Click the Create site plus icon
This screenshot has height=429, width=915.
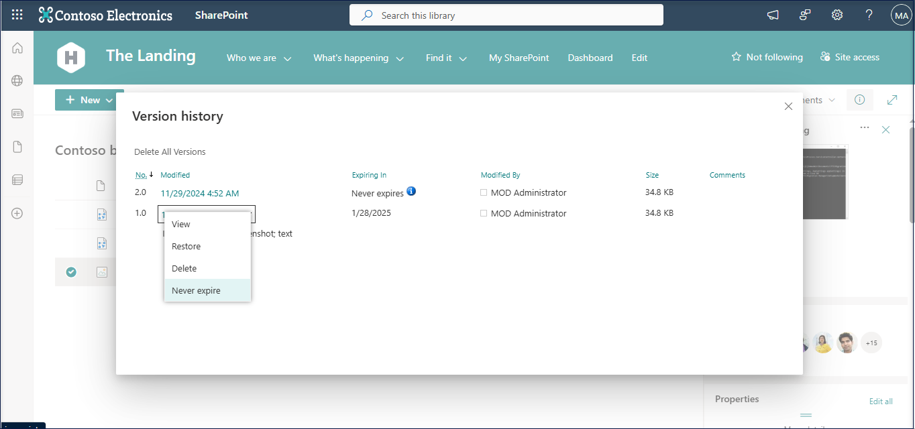click(x=17, y=213)
